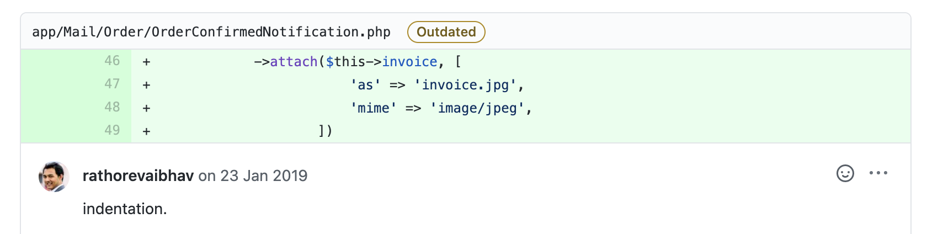Click the invoice property on line 46

(x=409, y=62)
